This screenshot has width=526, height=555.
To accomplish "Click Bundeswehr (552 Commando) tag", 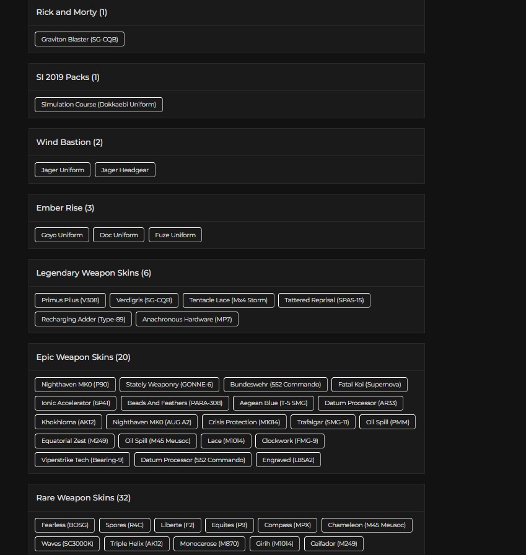I will point(276,385).
